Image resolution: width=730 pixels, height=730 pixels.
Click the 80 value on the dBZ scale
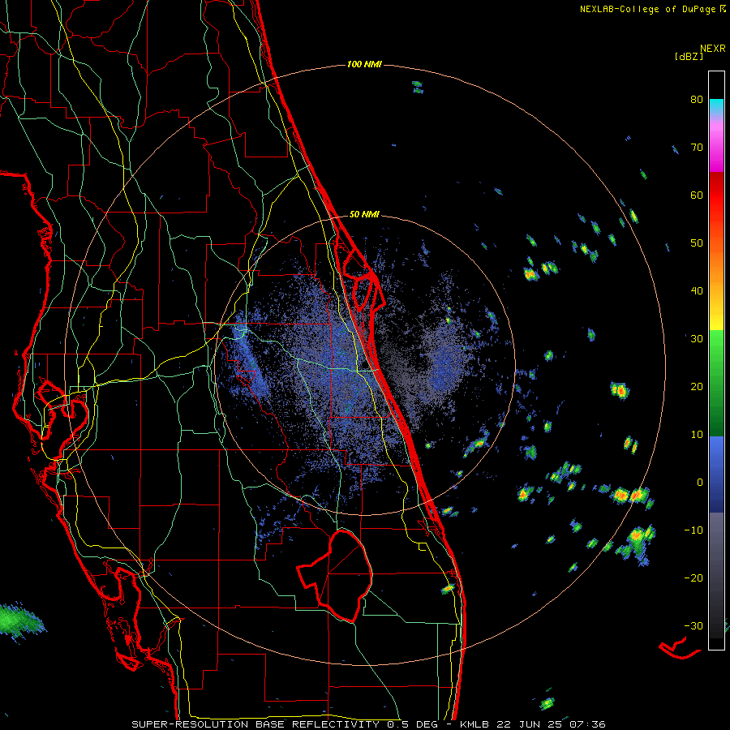pyautogui.click(x=697, y=100)
